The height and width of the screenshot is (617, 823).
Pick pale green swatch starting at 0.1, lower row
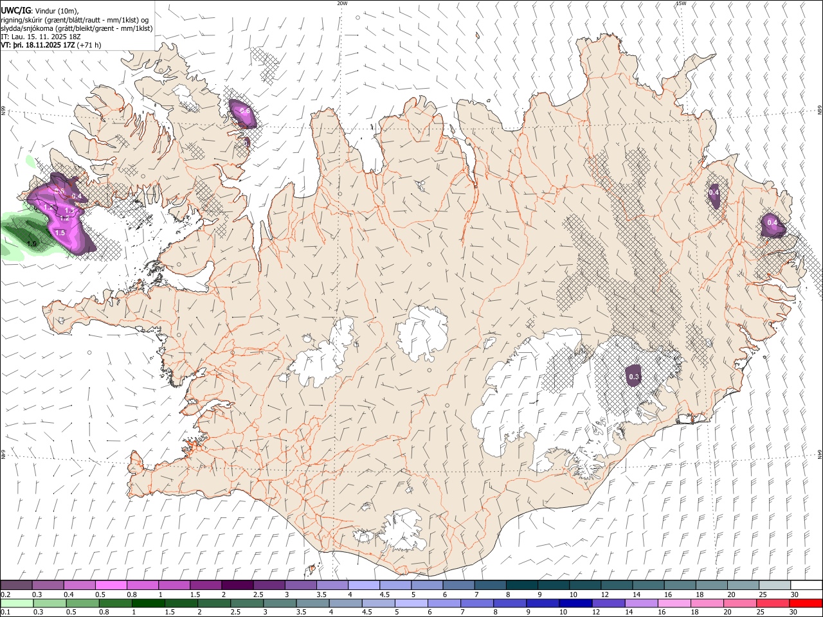16,603
